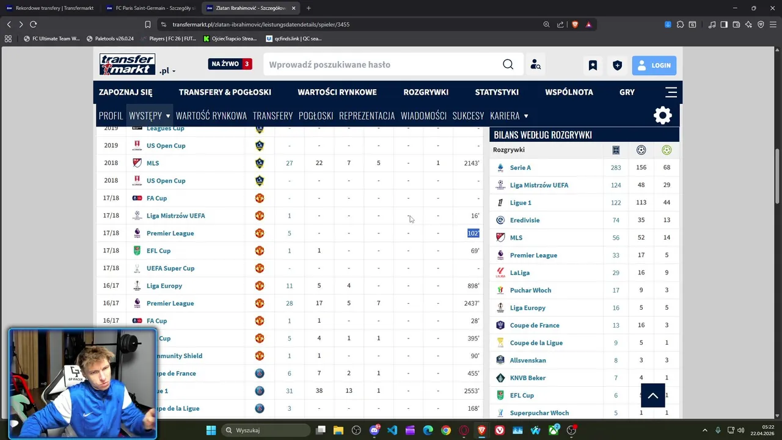Open the detailed people search icon
Image resolution: width=782 pixels, height=440 pixels.
pos(536,65)
